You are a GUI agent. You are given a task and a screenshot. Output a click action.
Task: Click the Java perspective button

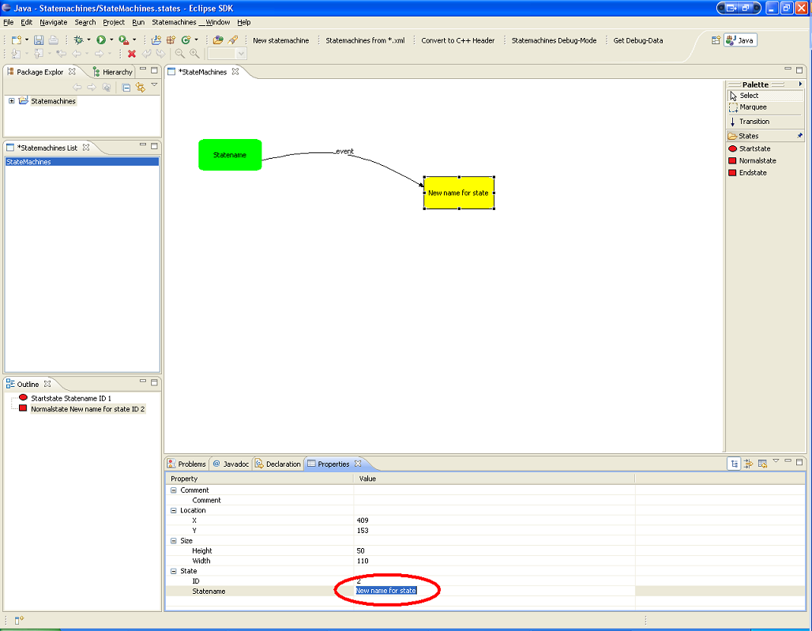tap(741, 40)
